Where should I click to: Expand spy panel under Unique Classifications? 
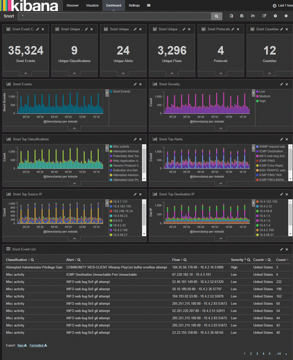tap(74, 74)
